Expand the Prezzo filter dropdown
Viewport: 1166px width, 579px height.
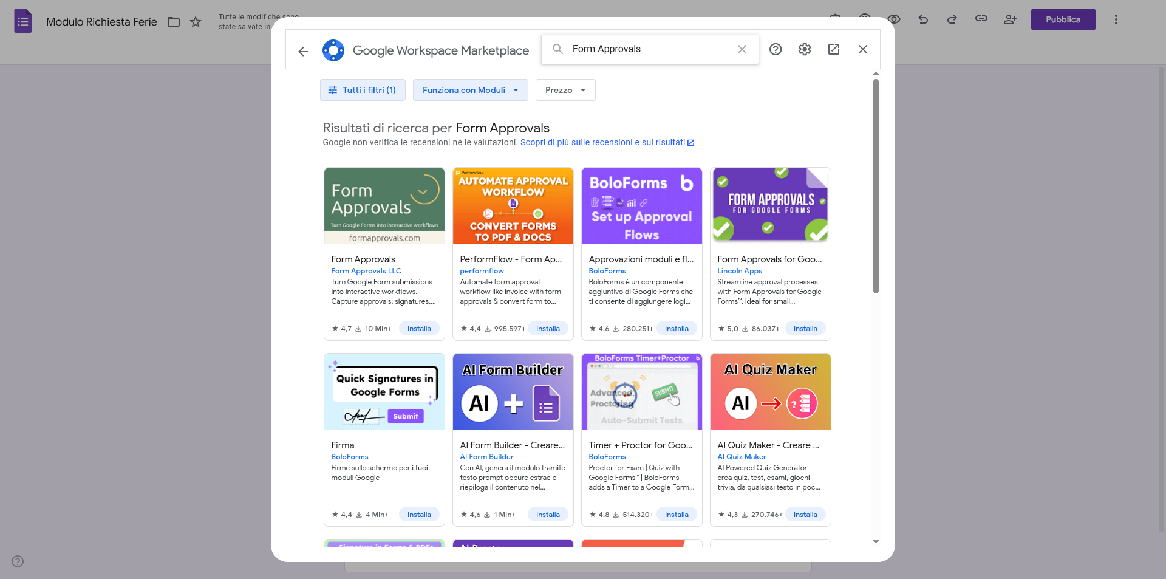coord(565,90)
